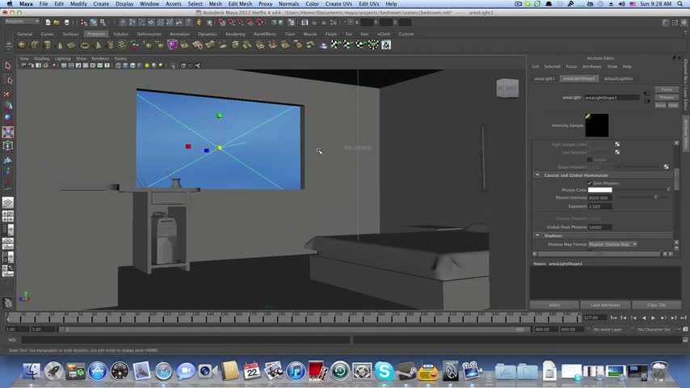
Task: Click the red X-axis scale handle
Action: [188, 146]
